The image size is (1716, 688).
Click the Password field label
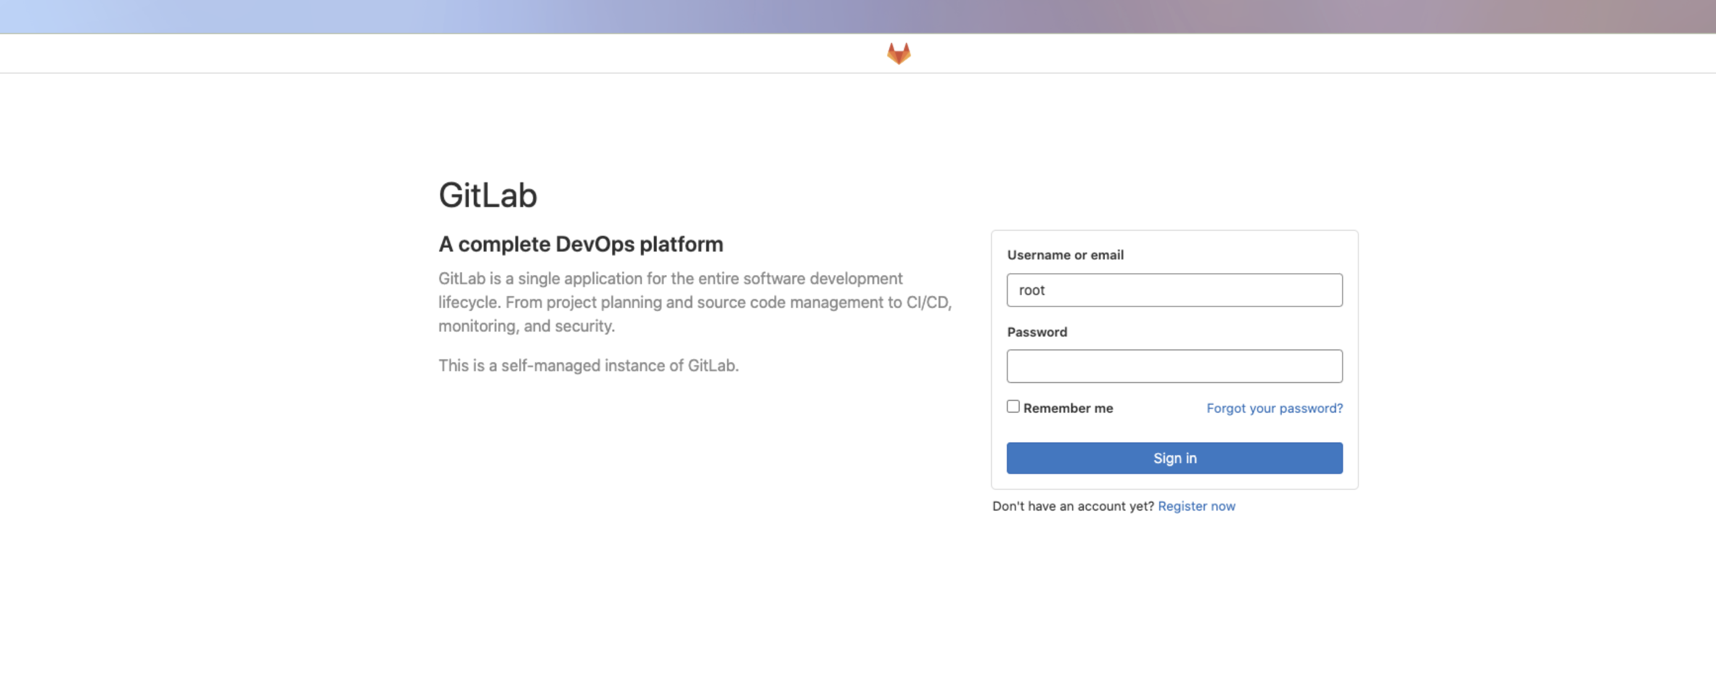1037,332
